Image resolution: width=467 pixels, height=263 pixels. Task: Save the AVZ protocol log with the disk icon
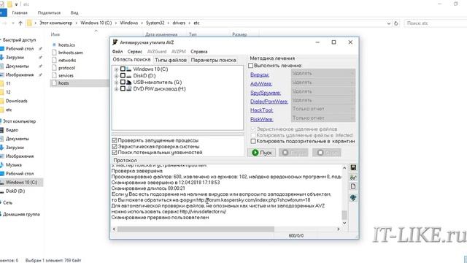353,167
